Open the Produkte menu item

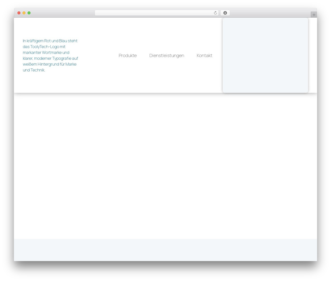[x=127, y=55]
